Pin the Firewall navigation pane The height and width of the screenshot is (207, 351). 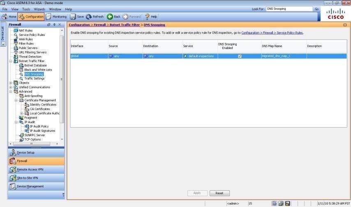click(54, 25)
